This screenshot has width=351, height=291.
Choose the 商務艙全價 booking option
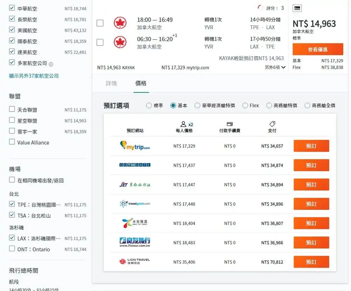point(307,105)
